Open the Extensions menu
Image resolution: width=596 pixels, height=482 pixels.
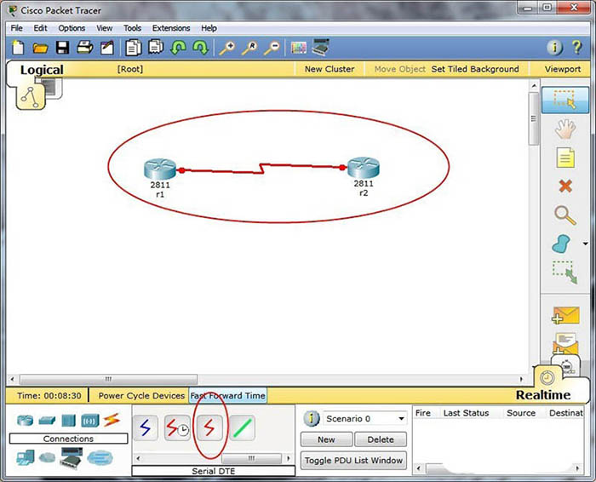click(171, 28)
